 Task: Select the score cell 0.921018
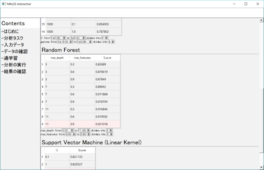pyautogui.click(x=108, y=124)
